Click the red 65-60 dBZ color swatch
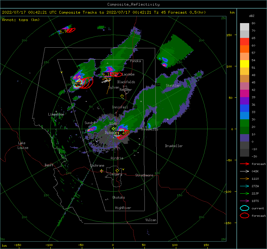 coord(244,42)
